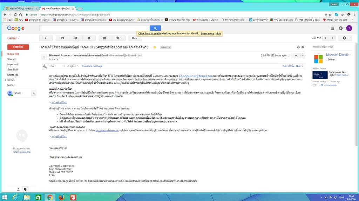Close the Gmail browser tab

pyautogui.click(x=73, y=9)
